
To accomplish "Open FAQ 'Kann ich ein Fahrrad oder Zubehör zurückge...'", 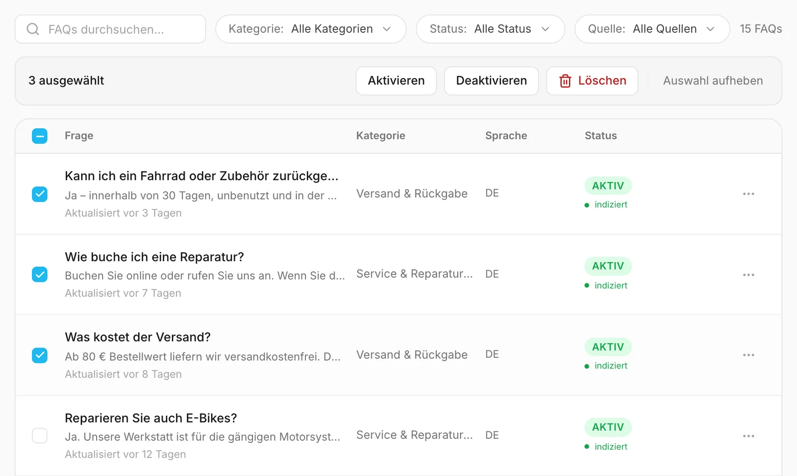I will click(x=201, y=176).
